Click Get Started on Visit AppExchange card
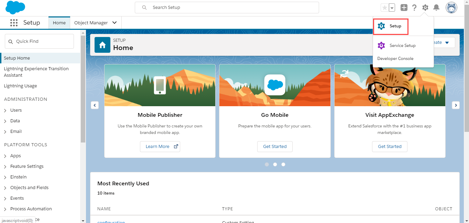 click(x=390, y=147)
